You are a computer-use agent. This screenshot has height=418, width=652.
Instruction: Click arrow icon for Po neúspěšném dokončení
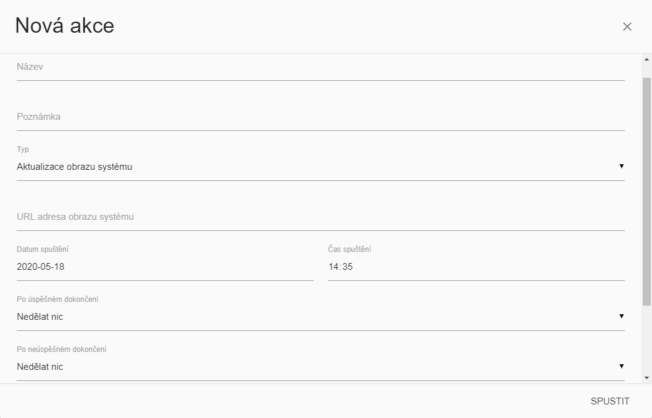(621, 366)
